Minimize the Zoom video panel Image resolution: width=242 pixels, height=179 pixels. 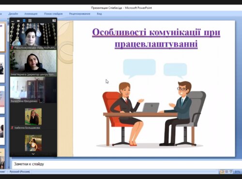coord(13,21)
